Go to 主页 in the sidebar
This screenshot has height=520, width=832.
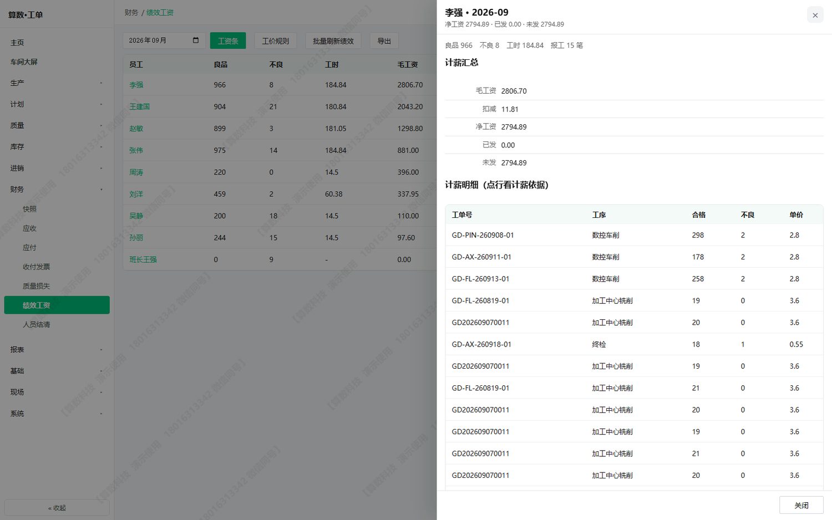(x=57, y=43)
